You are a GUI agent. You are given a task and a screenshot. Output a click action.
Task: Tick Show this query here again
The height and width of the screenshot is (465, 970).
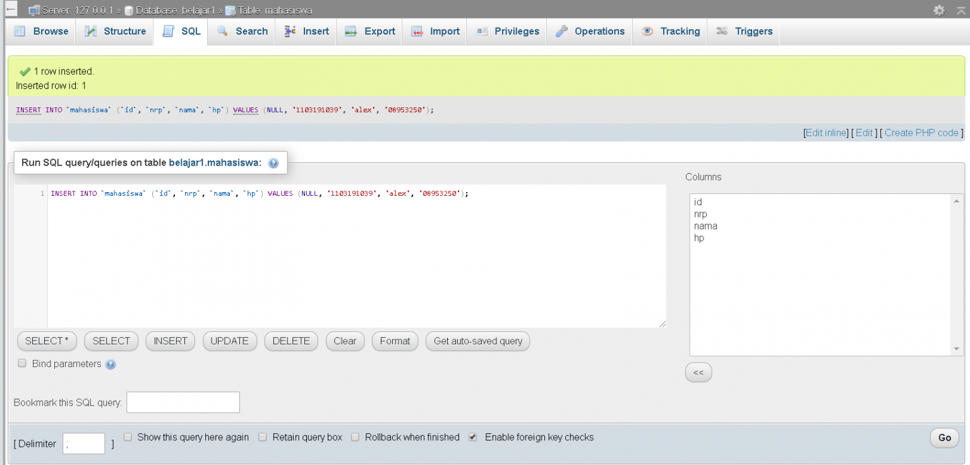(128, 437)
